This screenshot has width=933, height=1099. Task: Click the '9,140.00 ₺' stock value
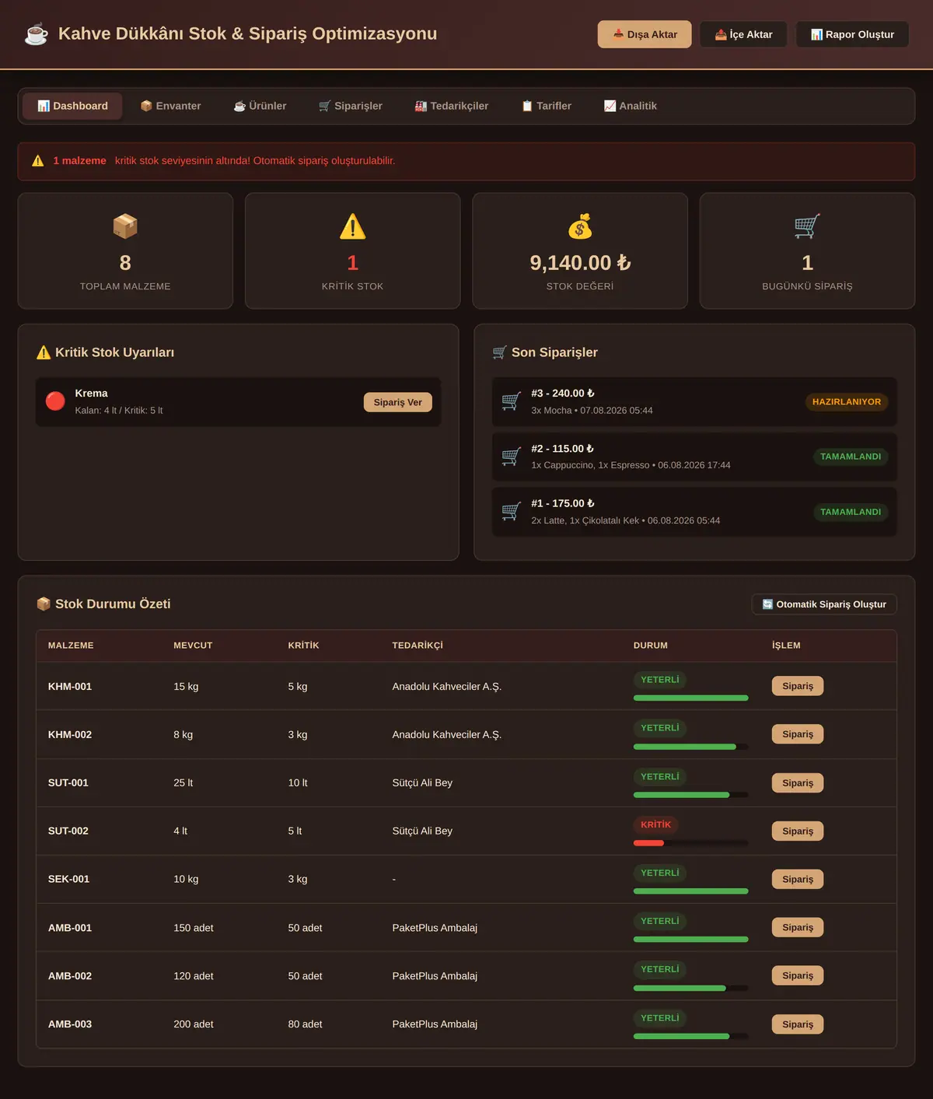point(580,263)
